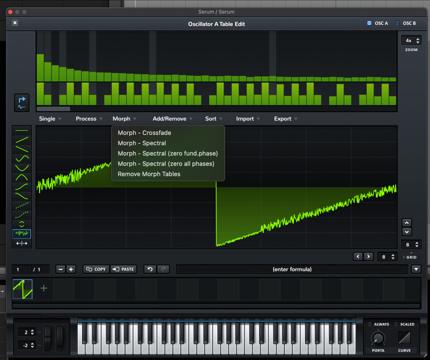Click the enter formula text field
The width and height of the screenshot is (430, 360).
[x=292, y=269]
